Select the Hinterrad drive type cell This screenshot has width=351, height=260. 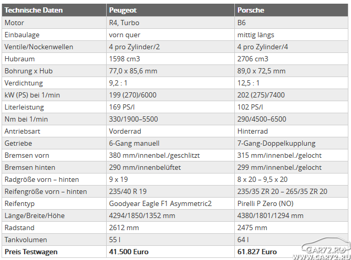pos(292,131)
